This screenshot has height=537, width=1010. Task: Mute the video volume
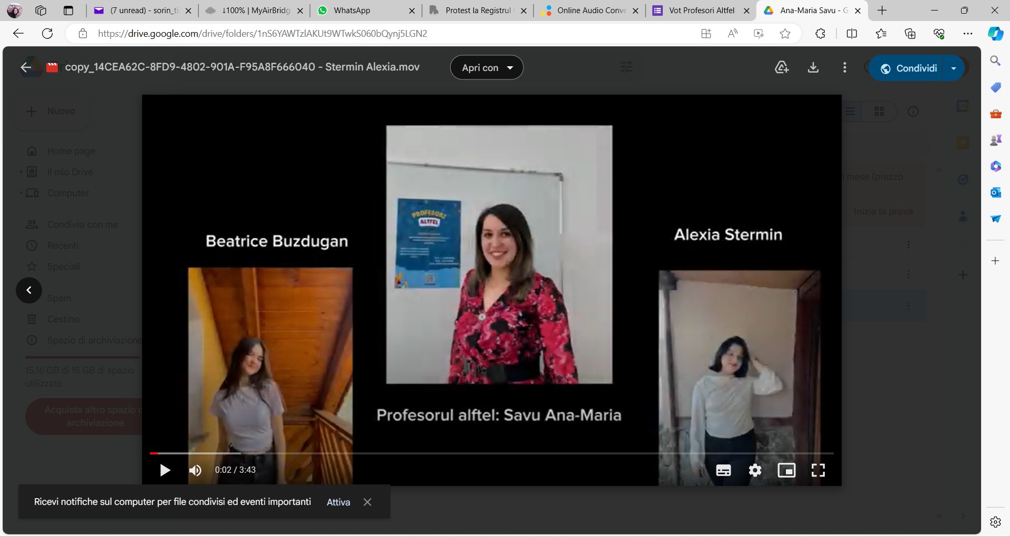(195, 470)
